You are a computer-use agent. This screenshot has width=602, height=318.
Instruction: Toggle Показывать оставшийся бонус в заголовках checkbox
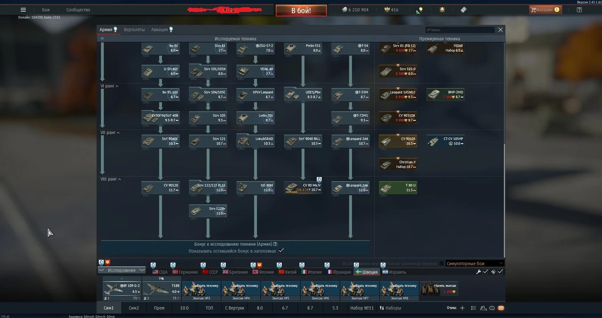(x=281, y=251)
